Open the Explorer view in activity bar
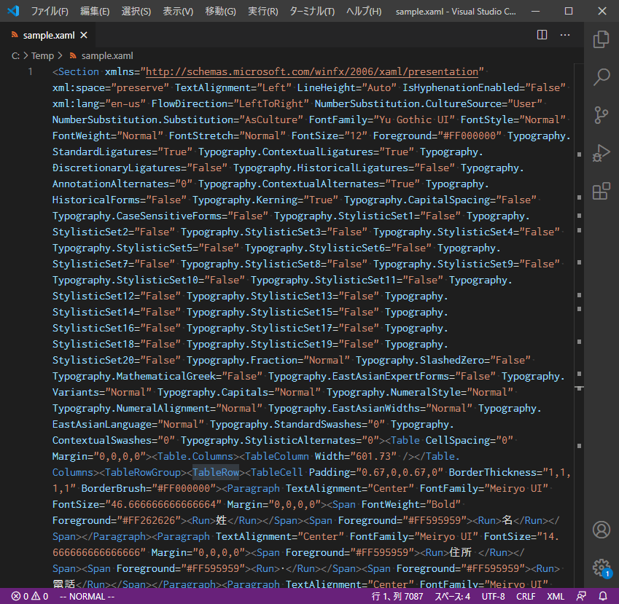The height and width of the screenshot is (604, 619). coord(602,39)
